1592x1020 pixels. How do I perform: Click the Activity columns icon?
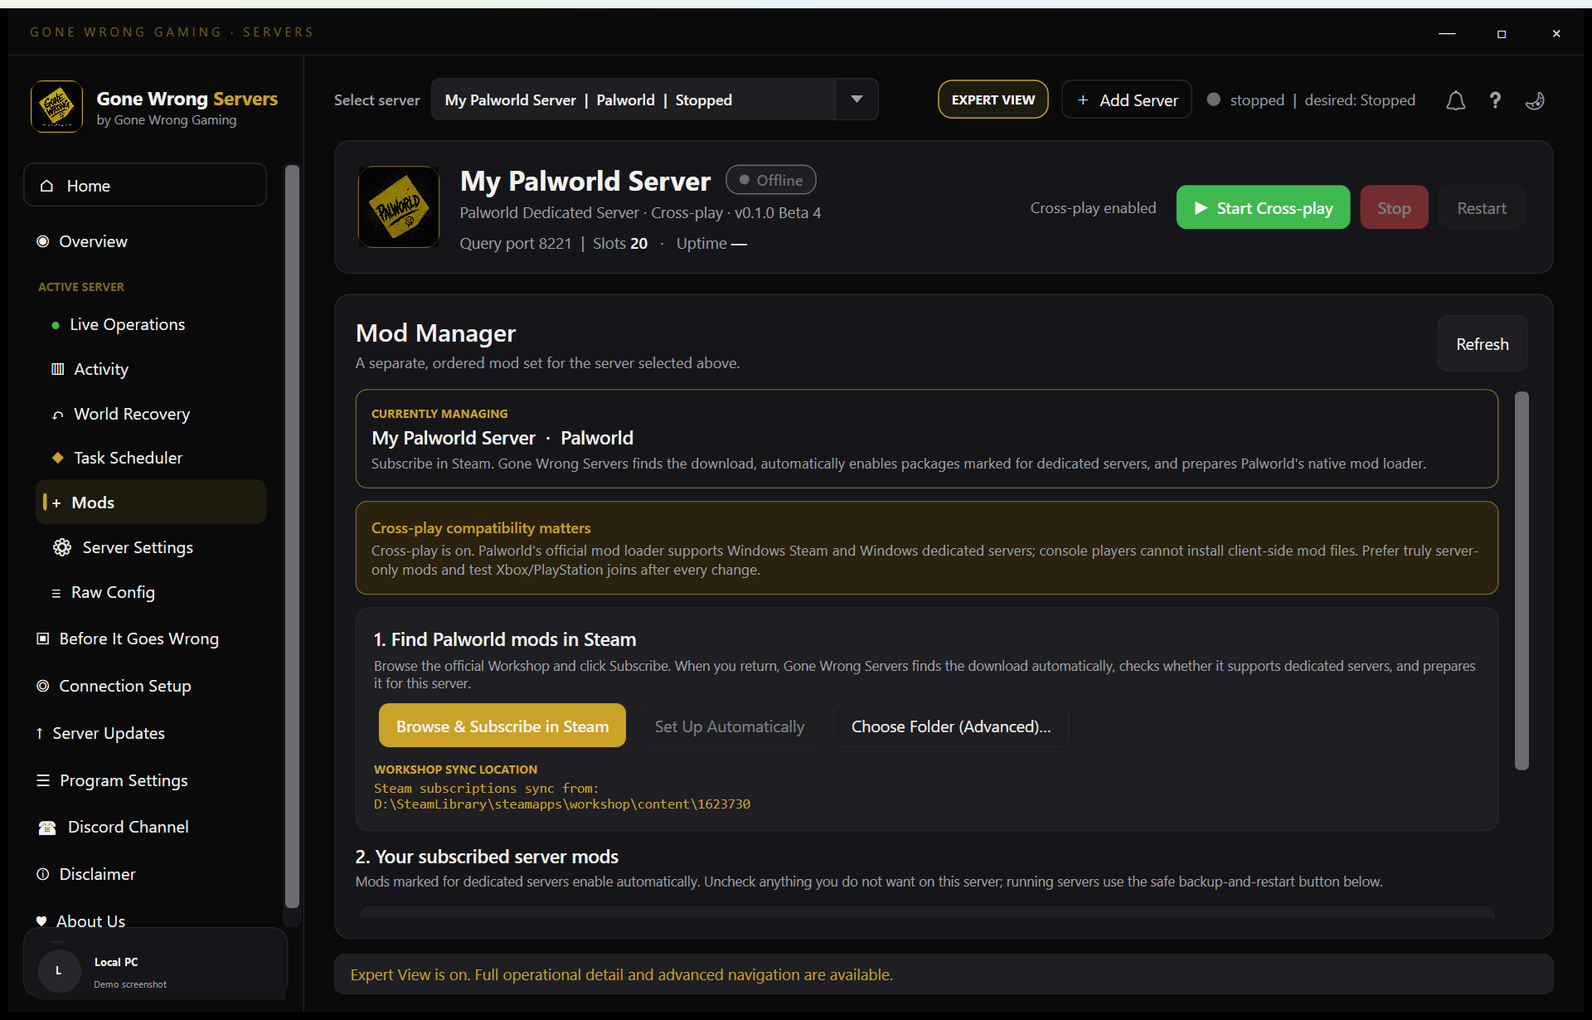coord(57,369)
